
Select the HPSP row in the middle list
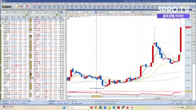[47, 49]
